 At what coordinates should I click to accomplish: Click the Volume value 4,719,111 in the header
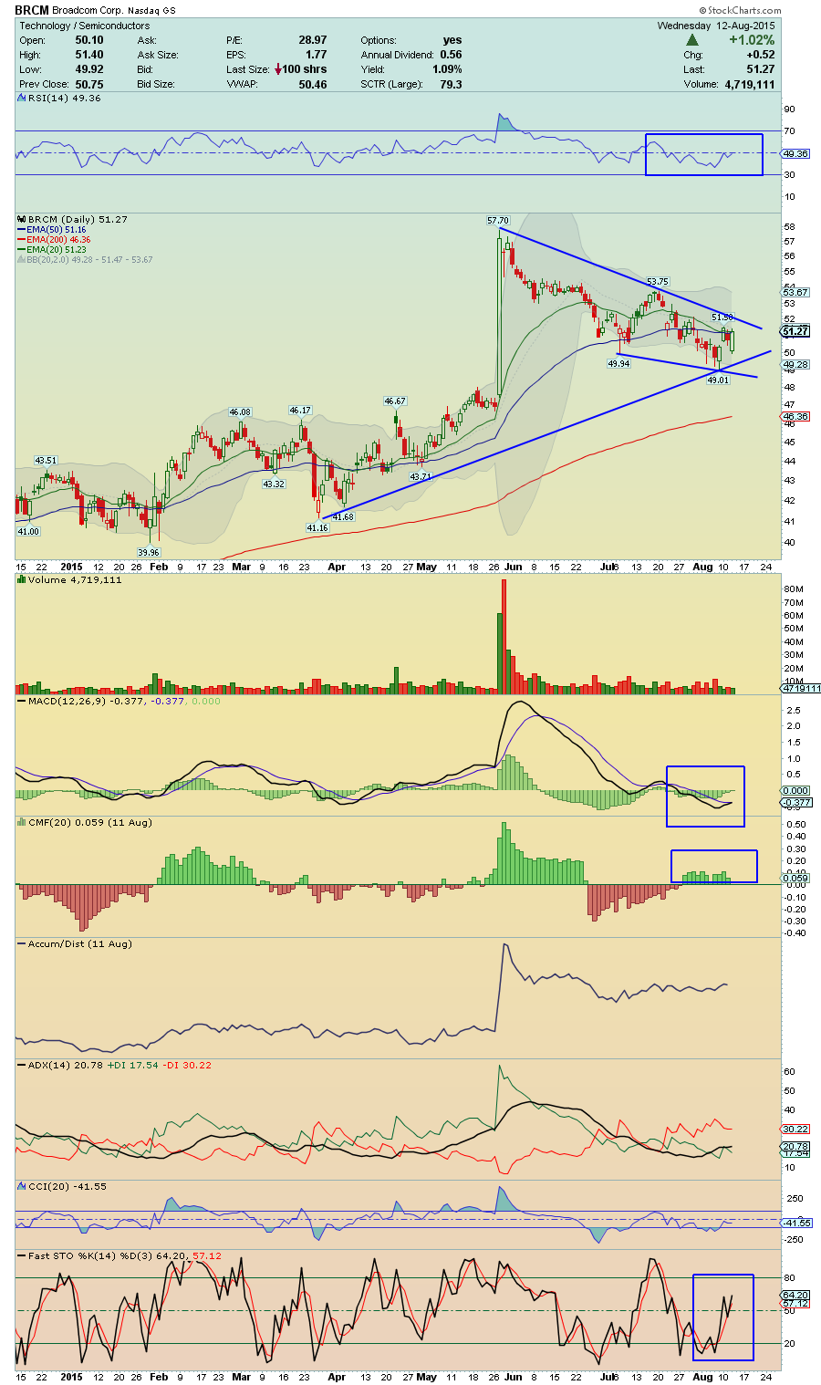click(750, 84)
